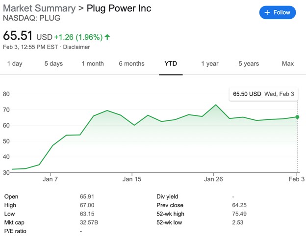The width and height of the screenshot is (306, 246).
Task: Click the 65.50 USD chart tooltip
Action: (263, 93)
